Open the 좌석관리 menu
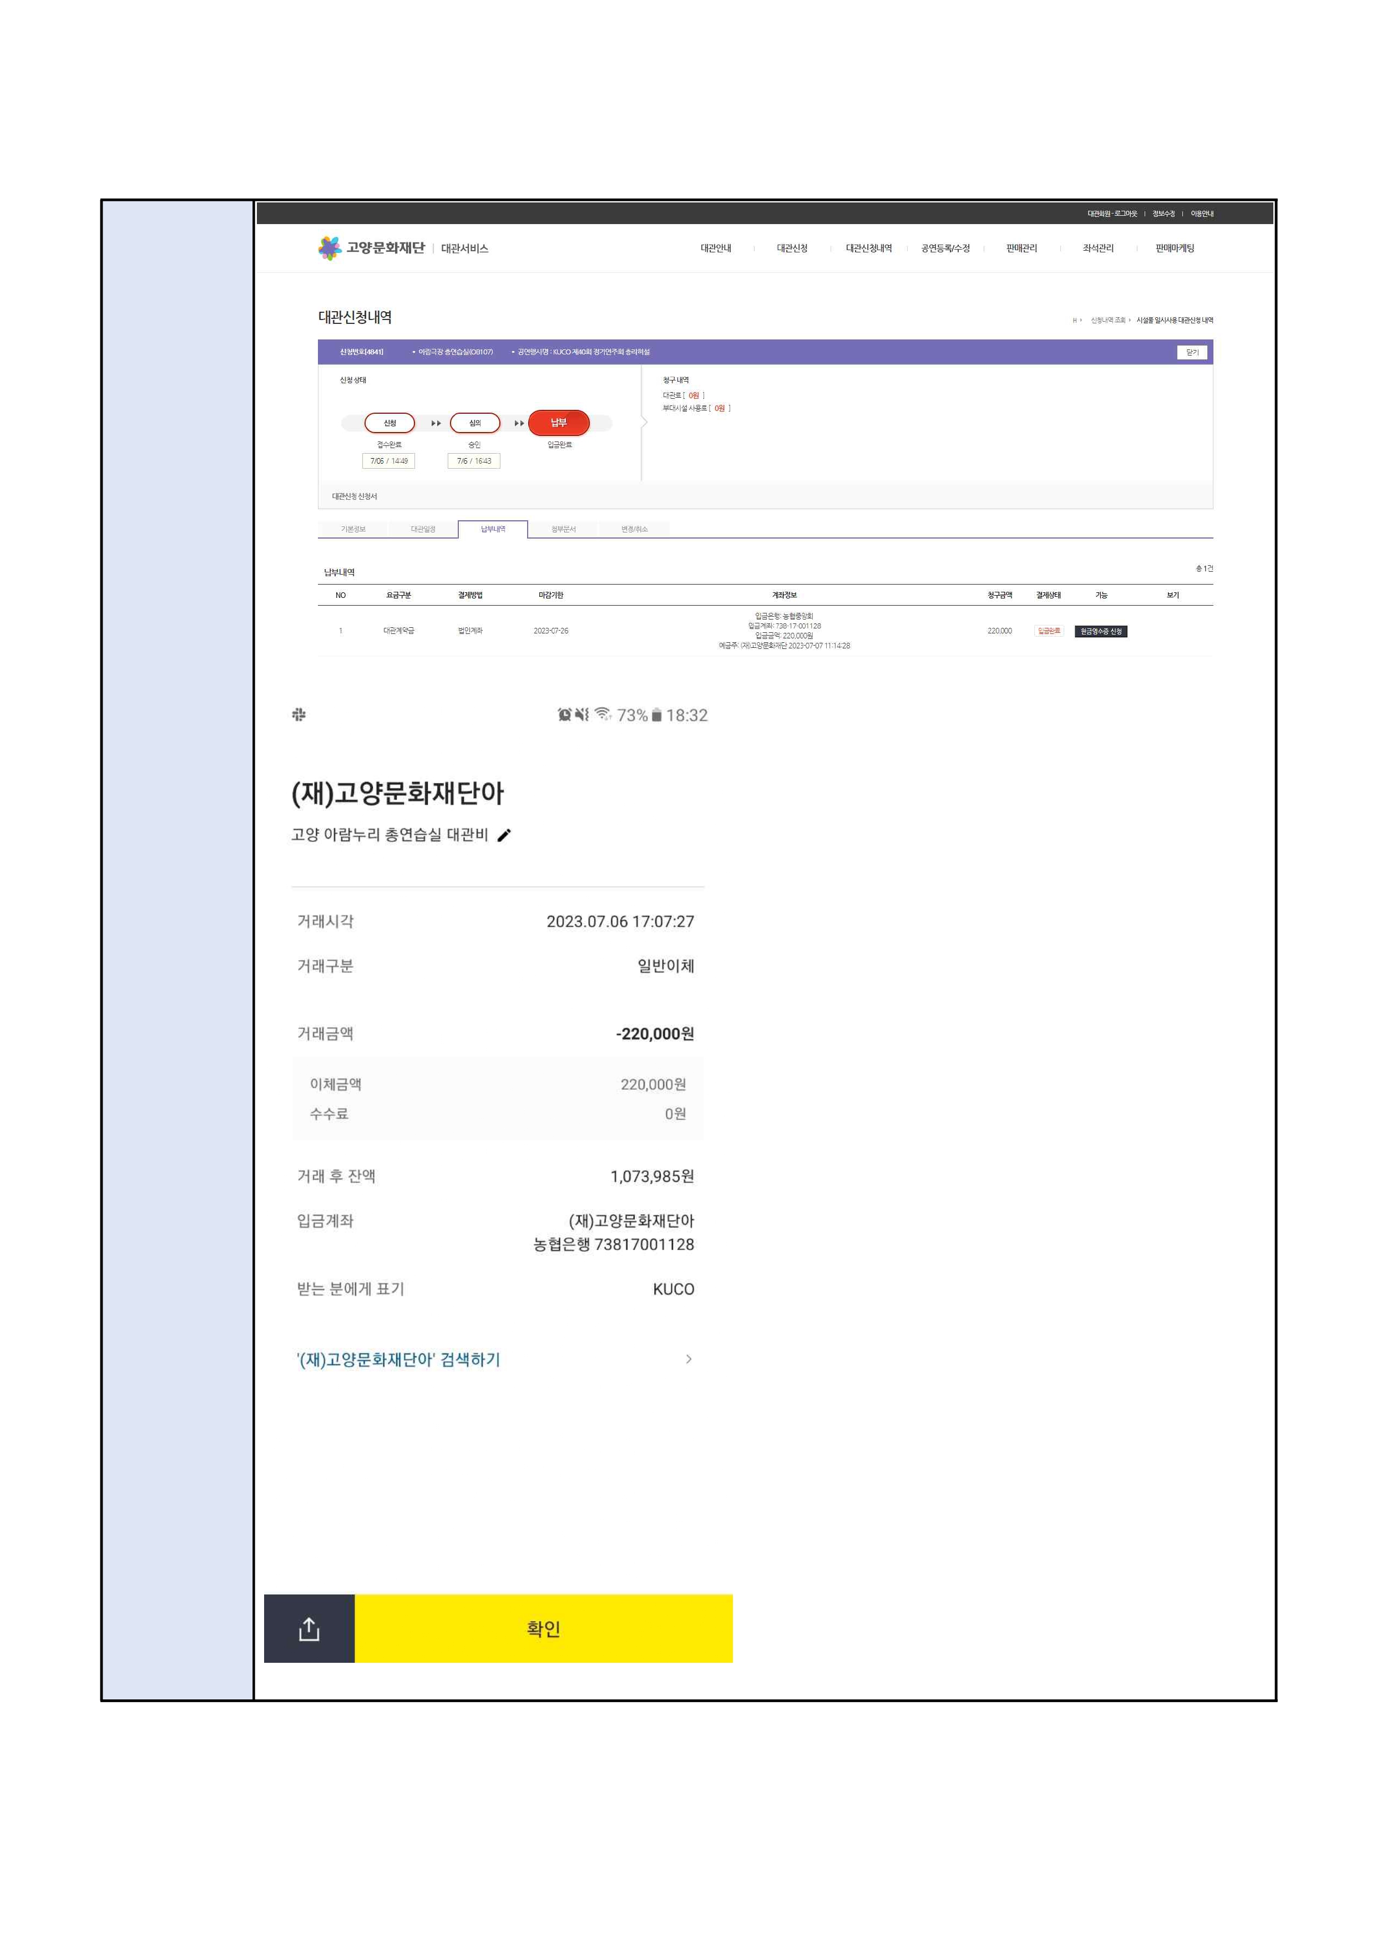 point(1098,248)
